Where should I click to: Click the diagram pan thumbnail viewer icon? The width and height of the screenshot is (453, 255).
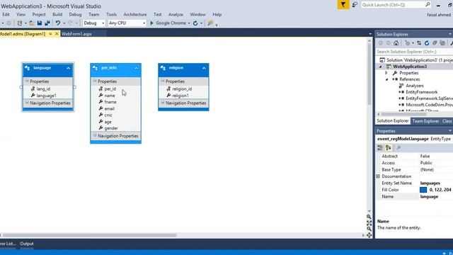coord(369,235)
